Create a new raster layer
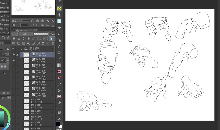 [x=18, y=43]
